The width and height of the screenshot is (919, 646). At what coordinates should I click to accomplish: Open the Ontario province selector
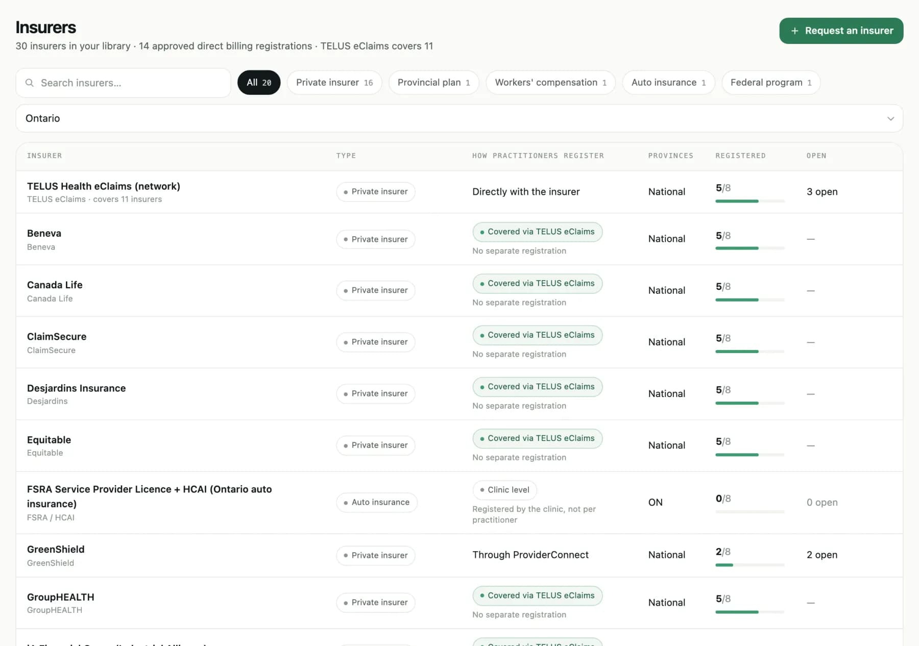pyautogui.click(x=459, y=118)
